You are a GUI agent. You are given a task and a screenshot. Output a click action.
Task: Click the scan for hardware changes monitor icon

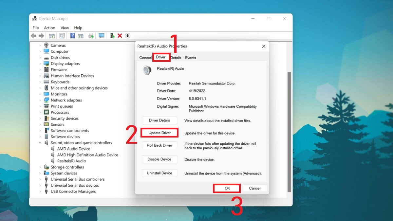pos(102,36)
